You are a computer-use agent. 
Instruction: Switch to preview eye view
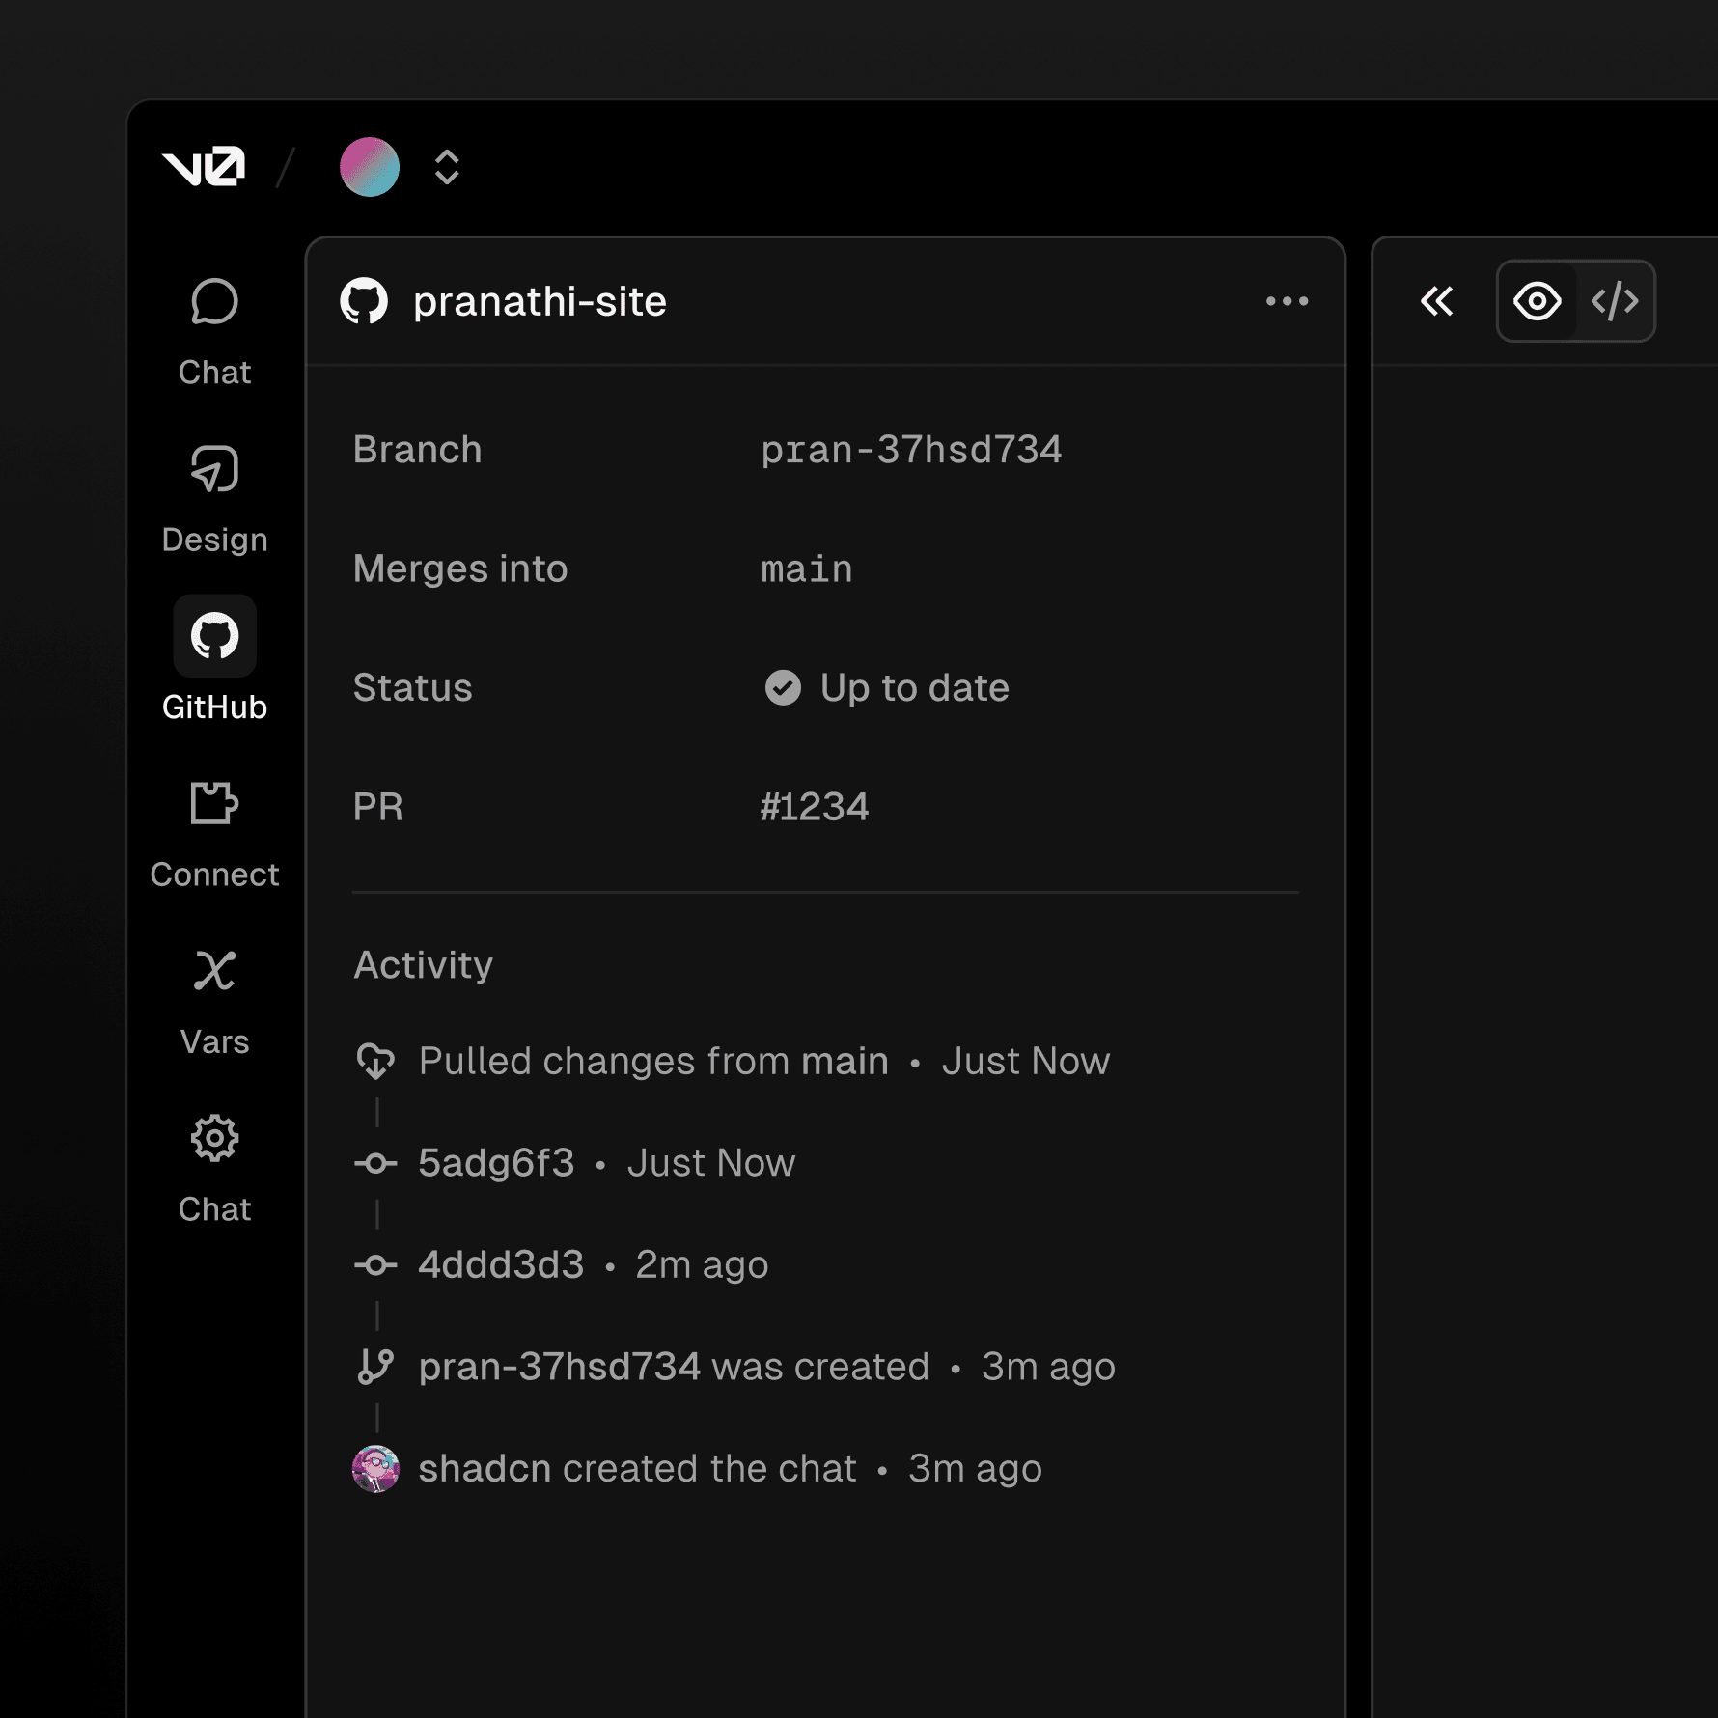pos(1537,301)
